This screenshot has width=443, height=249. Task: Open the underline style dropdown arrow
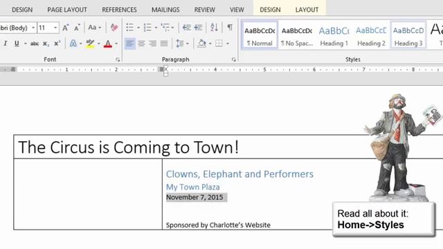click(25, 44)
